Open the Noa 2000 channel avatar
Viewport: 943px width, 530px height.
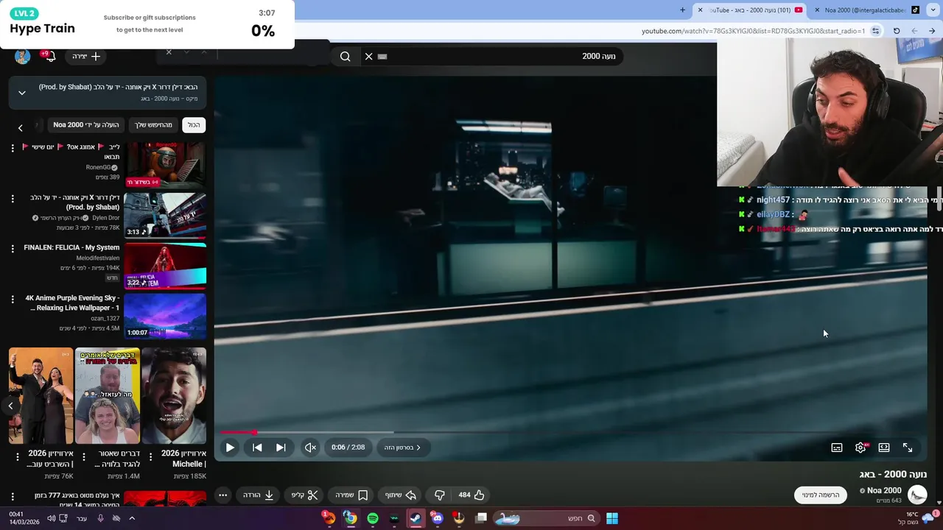[917, 495]
